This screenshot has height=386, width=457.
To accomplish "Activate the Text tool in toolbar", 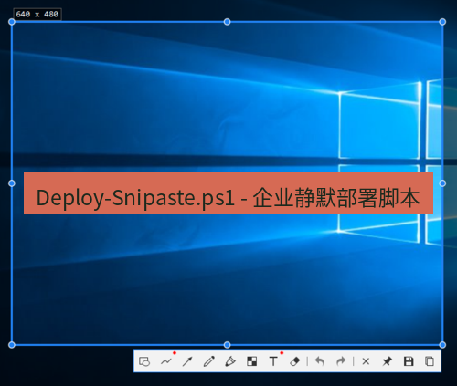I will click(x=273, y=361).
